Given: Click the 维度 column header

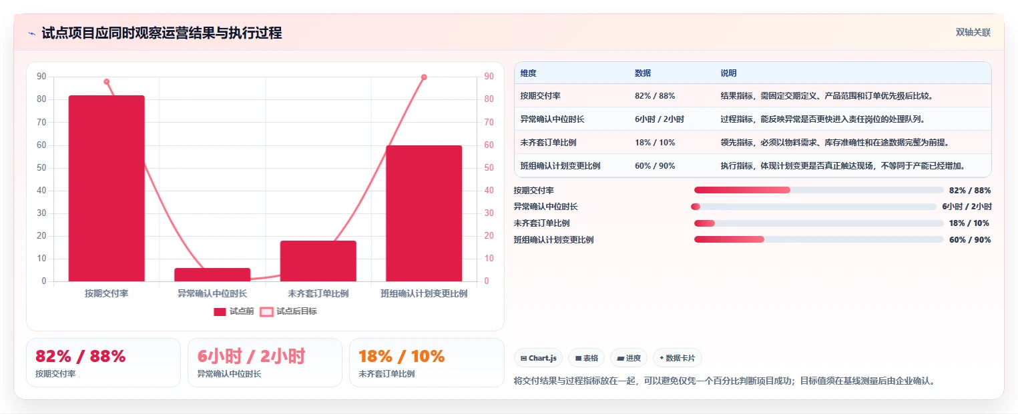Looking at the screenshot, I should tap(528, 73).
